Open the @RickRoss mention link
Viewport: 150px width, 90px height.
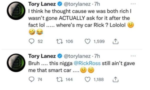[87, 63]
